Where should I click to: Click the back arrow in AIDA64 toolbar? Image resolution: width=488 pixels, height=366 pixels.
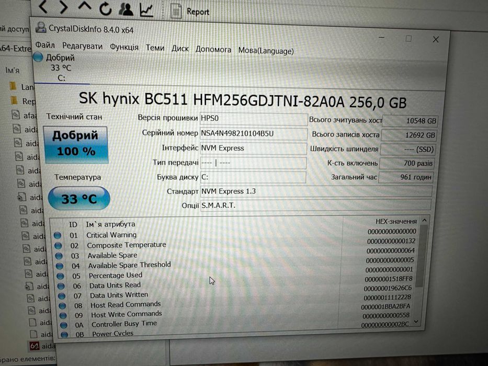click(x=43, y=7)
